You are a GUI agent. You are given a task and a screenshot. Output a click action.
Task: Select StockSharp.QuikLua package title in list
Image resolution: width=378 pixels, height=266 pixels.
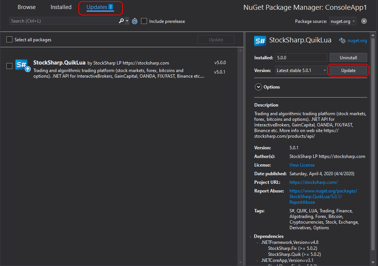[x=59, y=63]
